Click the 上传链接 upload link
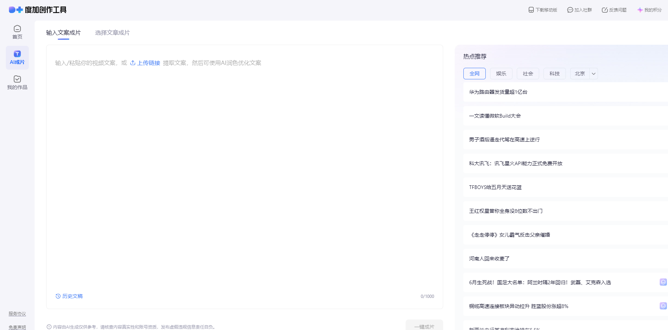 [x=145, y=63]
